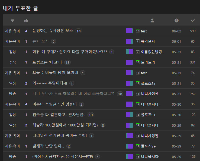Click level 14 badge on 프링글스인 멍뭉이 row
The height and width of the screenshot is (161, 200).
tap(137, 104)
